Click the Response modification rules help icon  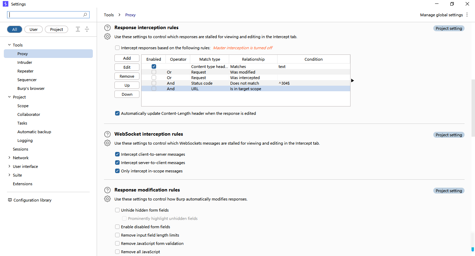pos(107,190)
